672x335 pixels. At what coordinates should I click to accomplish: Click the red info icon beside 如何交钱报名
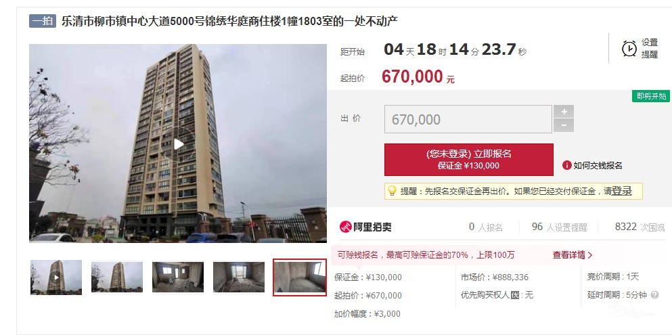pyautogui.click(x=566, y=165)
